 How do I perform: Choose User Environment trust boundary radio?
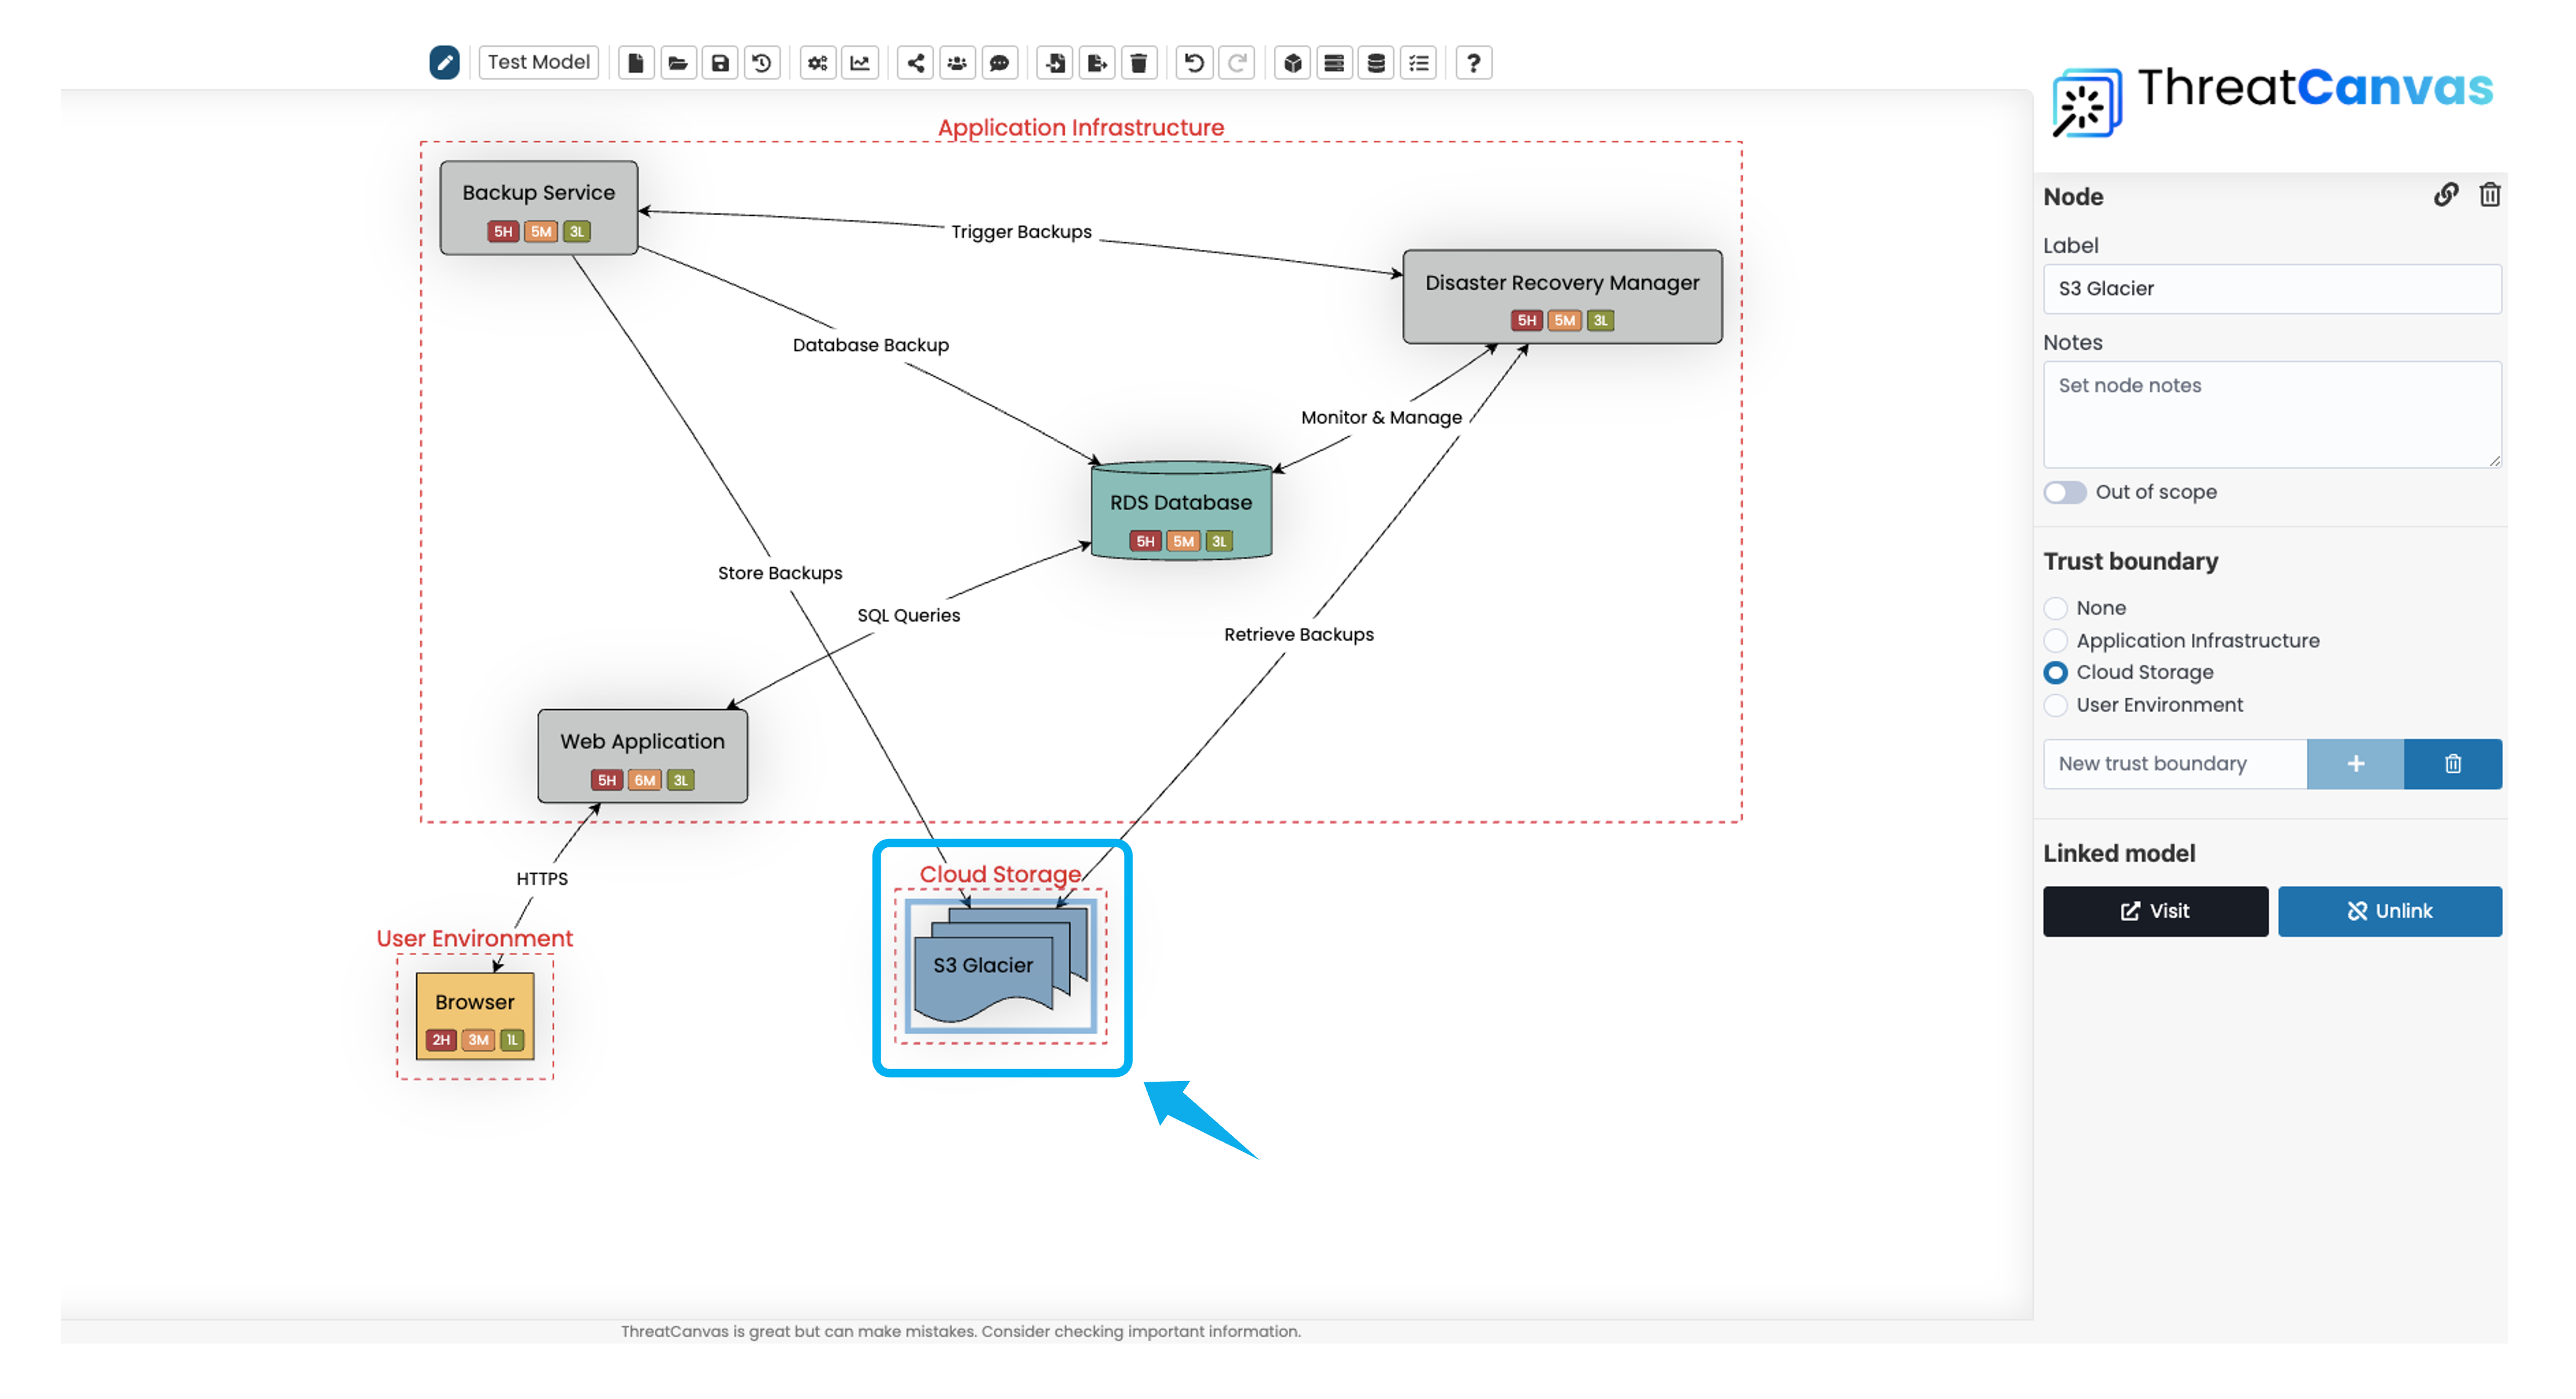(2055, 706)
